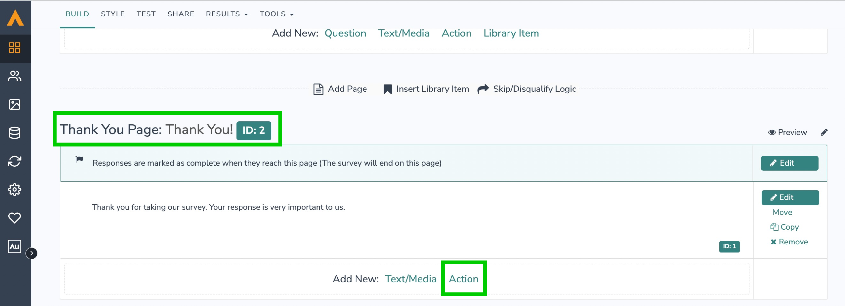The height and width of the screenshot is (306, 845).
Task: Open the RESULTS dropdown menu
Action: (227, 14)
